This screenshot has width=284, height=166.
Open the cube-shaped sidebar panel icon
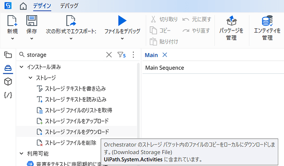(8, 82)
